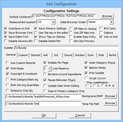
Task: Select L prep justification radio
Action: pos(88,86)
